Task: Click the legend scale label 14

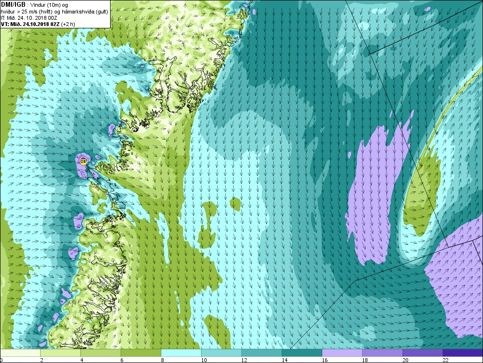Action: 284,360
